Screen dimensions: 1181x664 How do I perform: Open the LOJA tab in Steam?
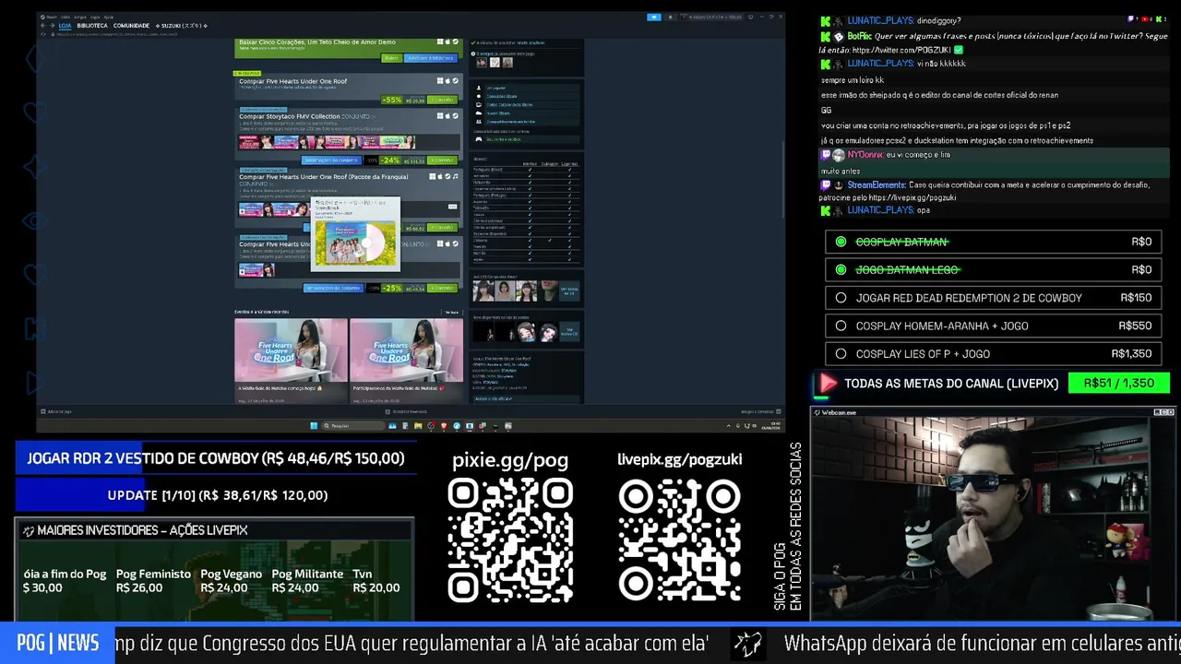[x=65, y=26]
